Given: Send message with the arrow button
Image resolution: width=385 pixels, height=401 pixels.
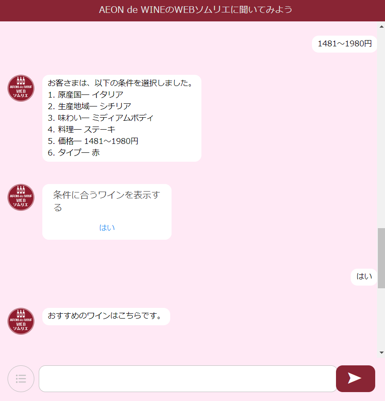Looking at the screenshot, I should (x=355, y=378).
